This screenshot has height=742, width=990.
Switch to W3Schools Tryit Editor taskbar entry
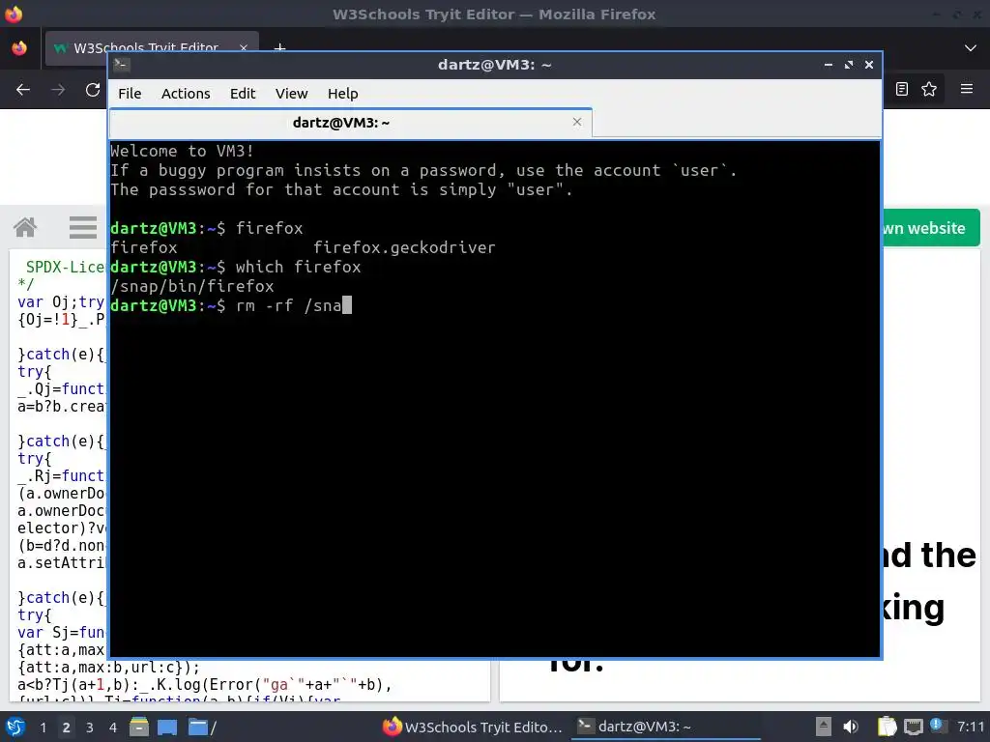coord(472,727)
